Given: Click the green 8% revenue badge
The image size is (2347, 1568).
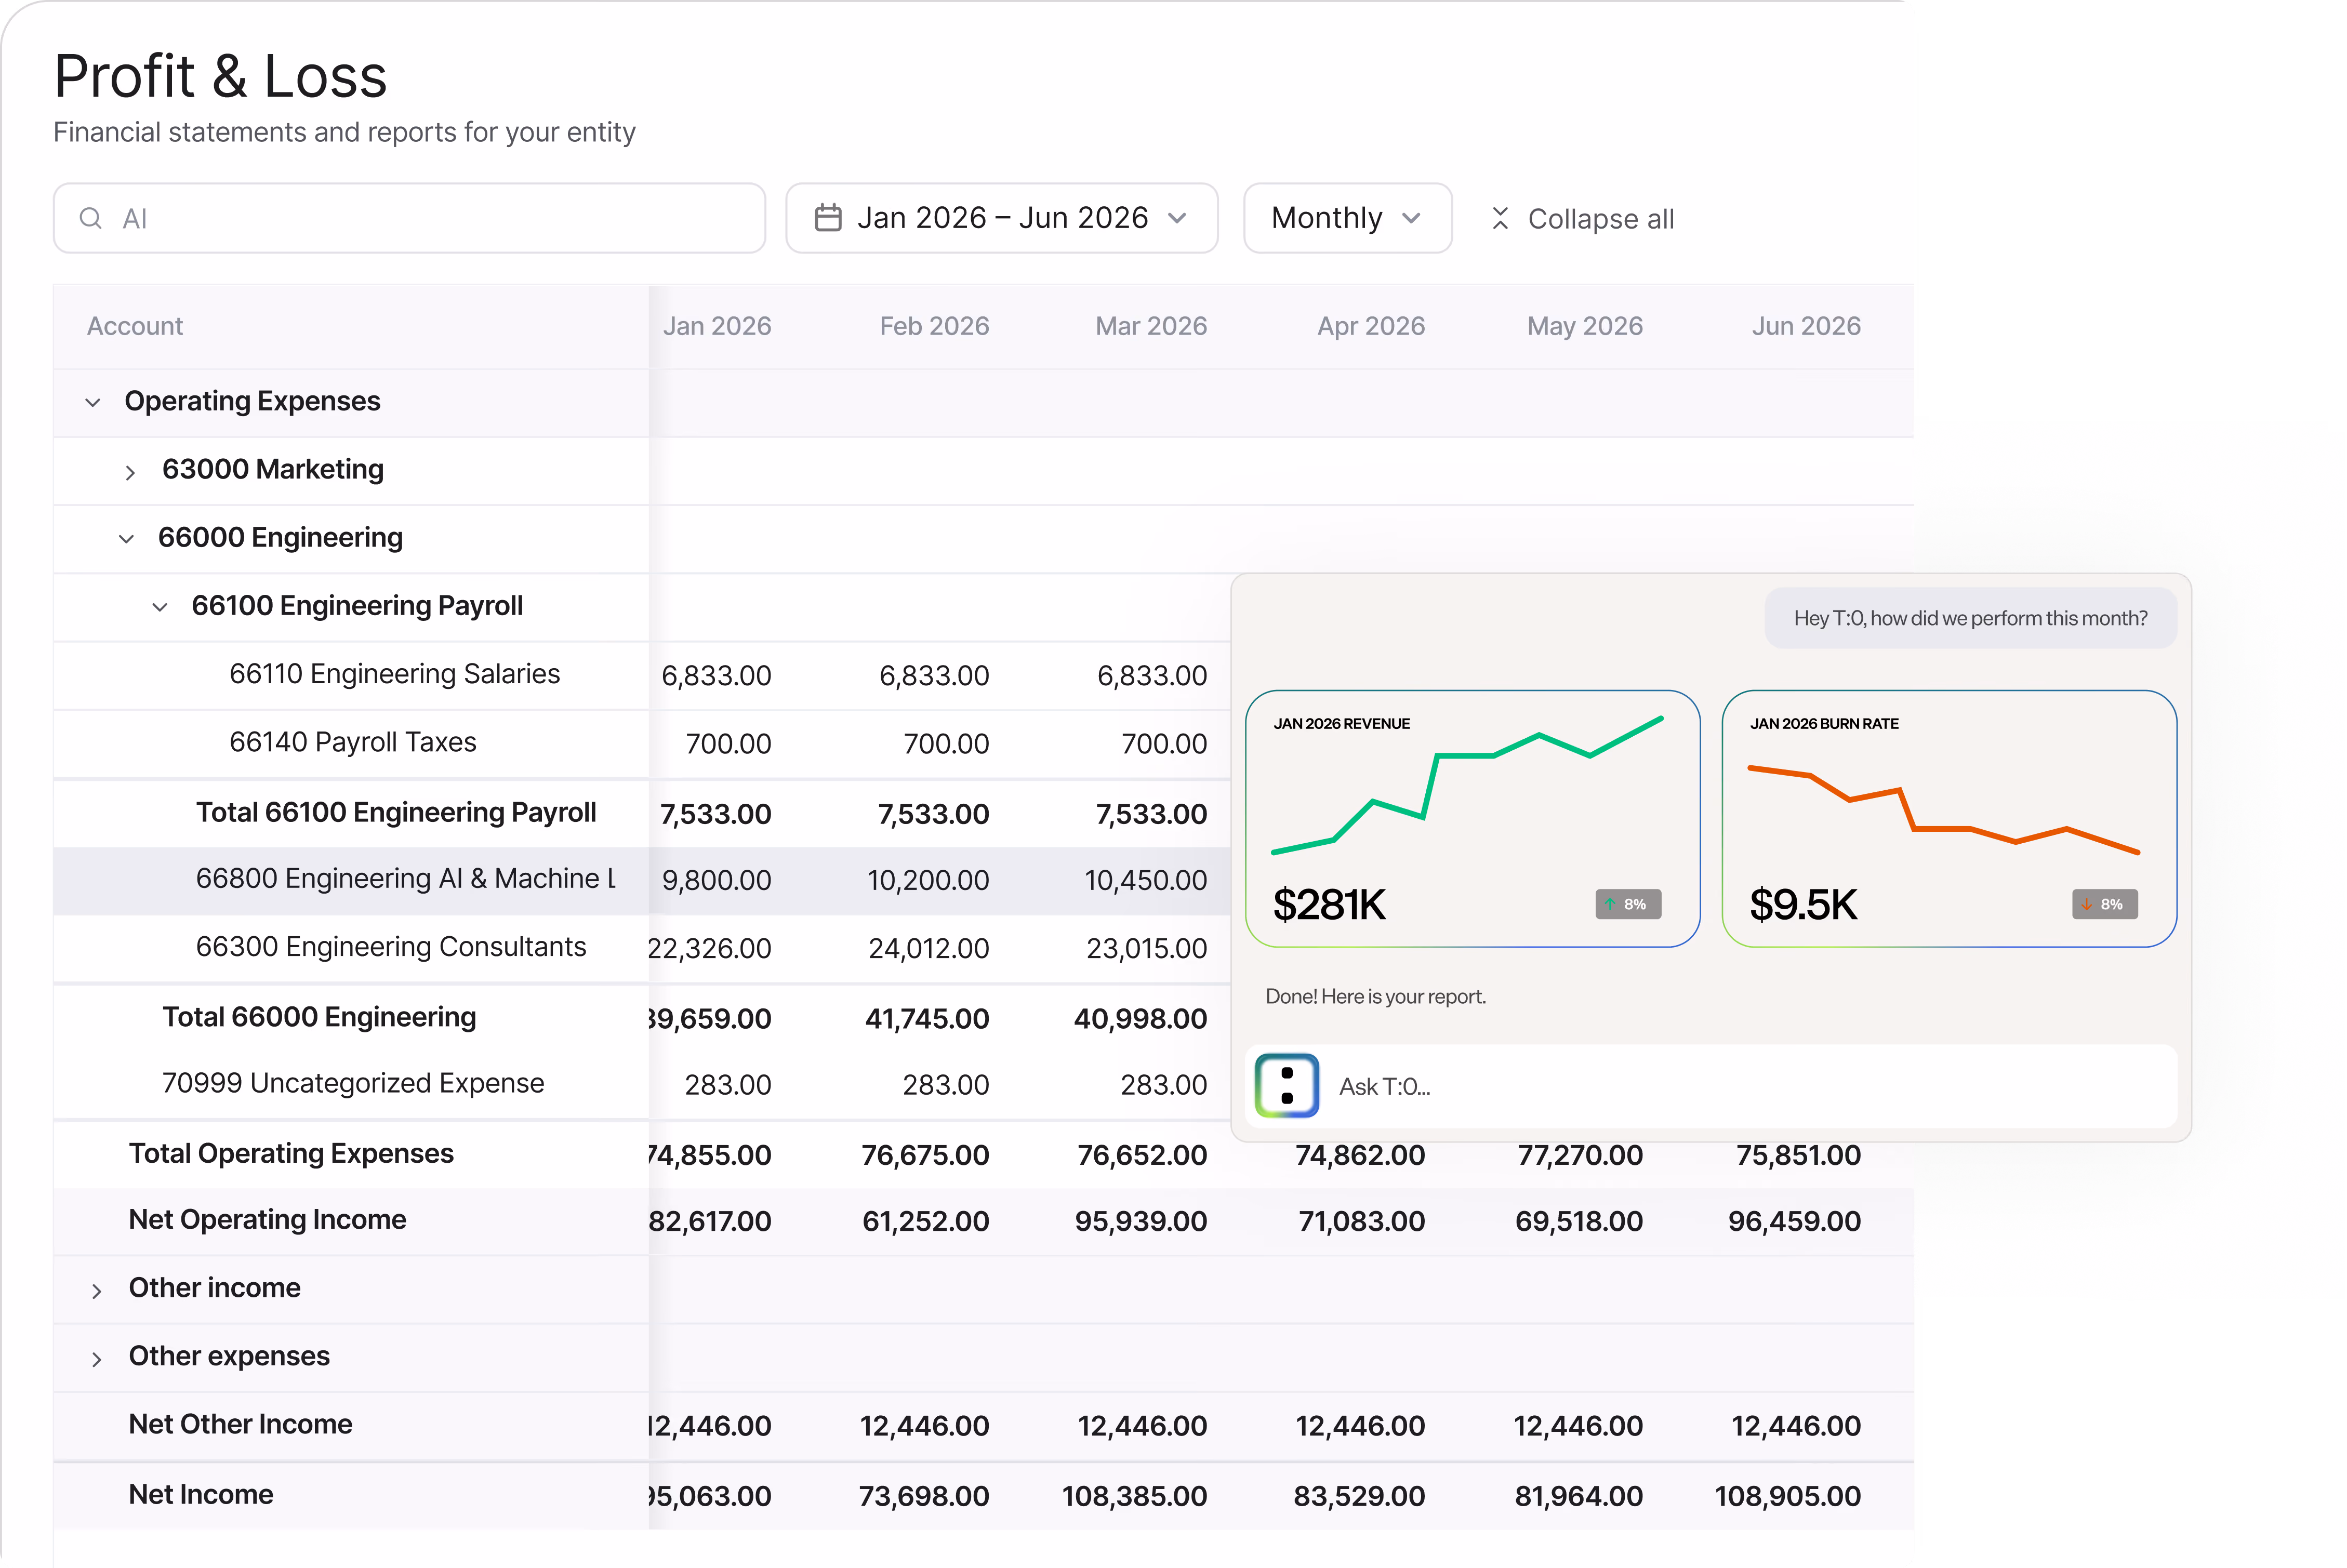Looking at the screenshot, I should coord(1628,904).
